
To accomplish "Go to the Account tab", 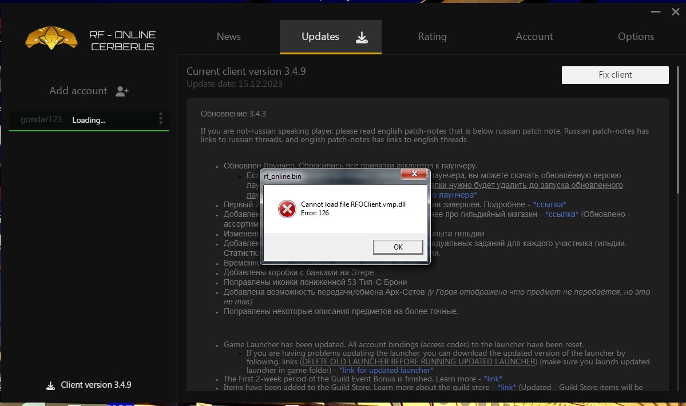I will [534, 37].
